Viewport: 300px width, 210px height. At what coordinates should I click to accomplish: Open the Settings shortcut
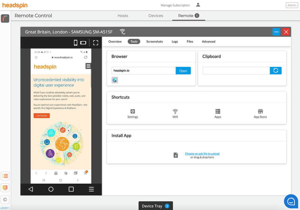133,114
